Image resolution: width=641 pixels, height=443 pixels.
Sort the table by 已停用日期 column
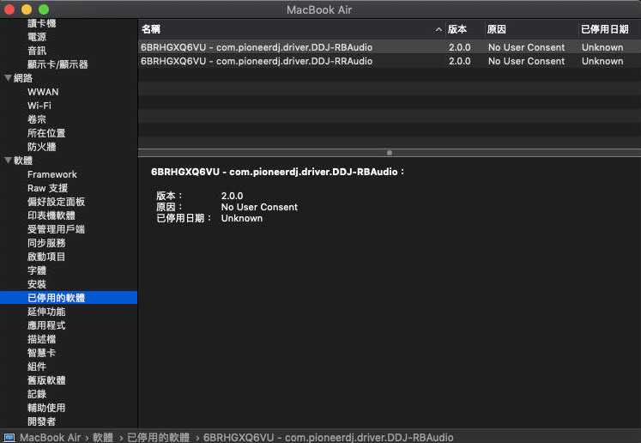click(x=605, y=29)
